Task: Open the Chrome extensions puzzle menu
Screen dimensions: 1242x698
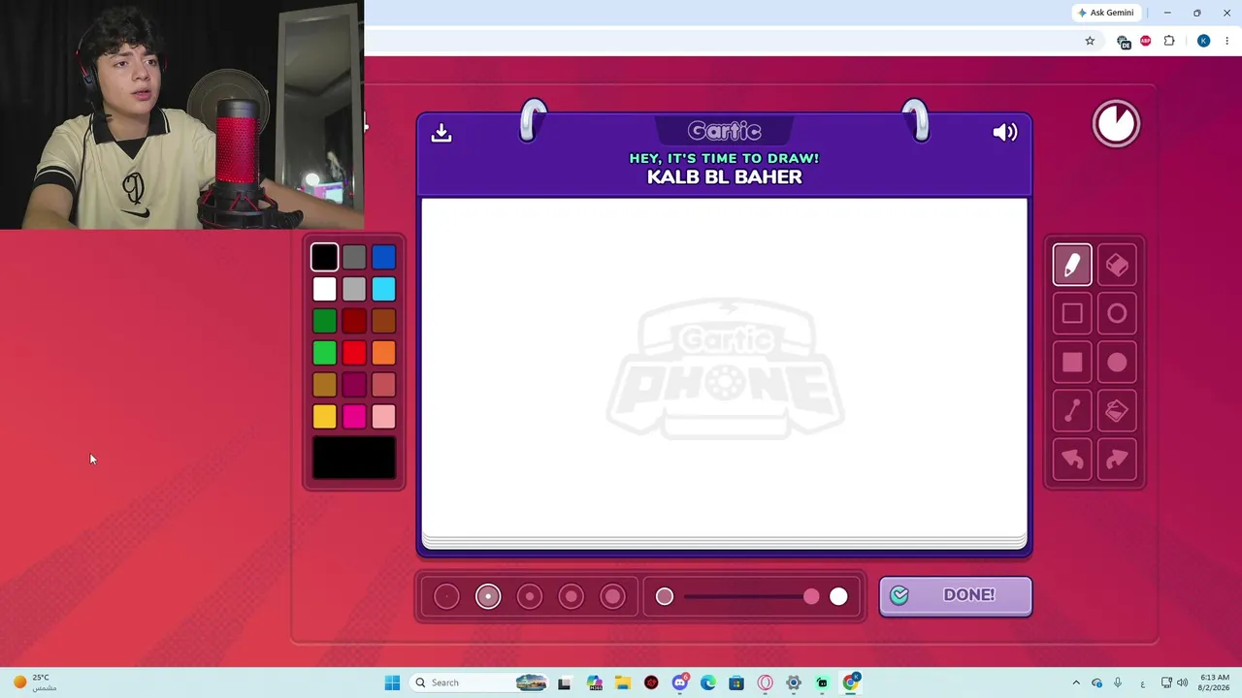Action: (x=1169, y=41)
